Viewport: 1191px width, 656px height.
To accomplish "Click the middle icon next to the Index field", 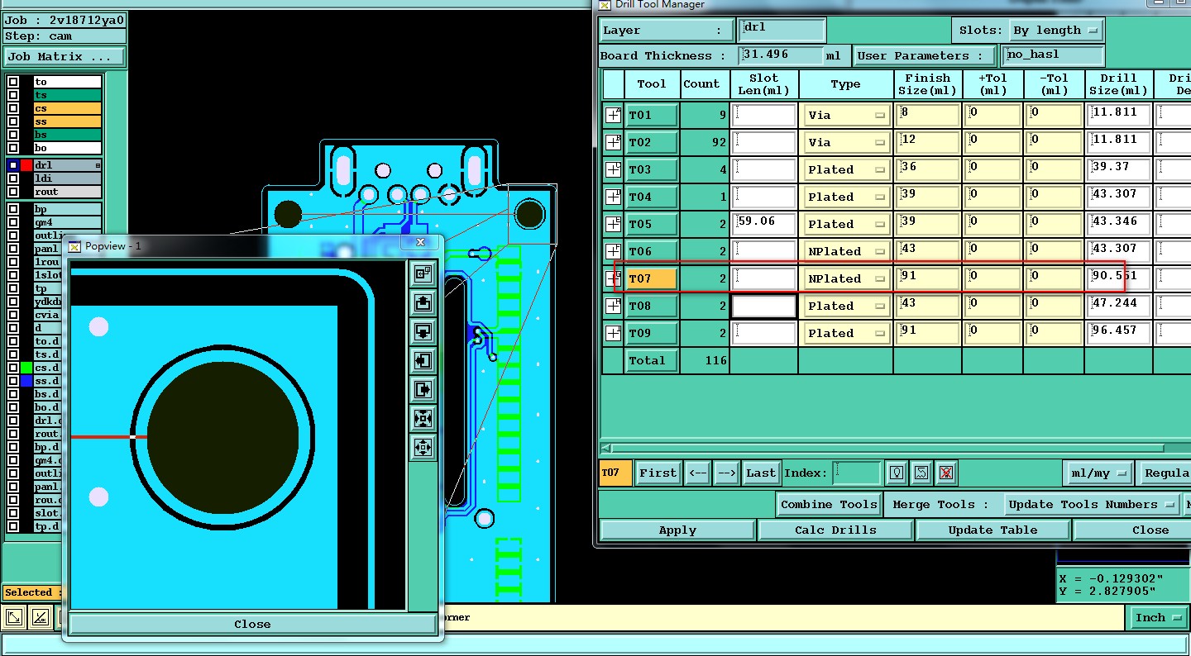I will pos(921,473).
